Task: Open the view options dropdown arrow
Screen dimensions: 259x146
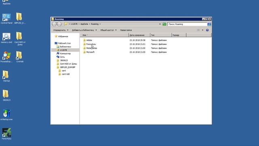Action: pyautogui.click(x=202, y=30)
